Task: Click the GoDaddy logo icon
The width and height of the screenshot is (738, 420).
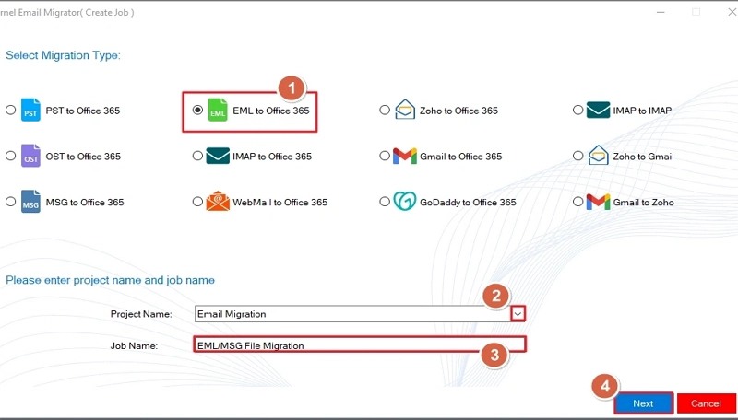Action: point(405,201)
